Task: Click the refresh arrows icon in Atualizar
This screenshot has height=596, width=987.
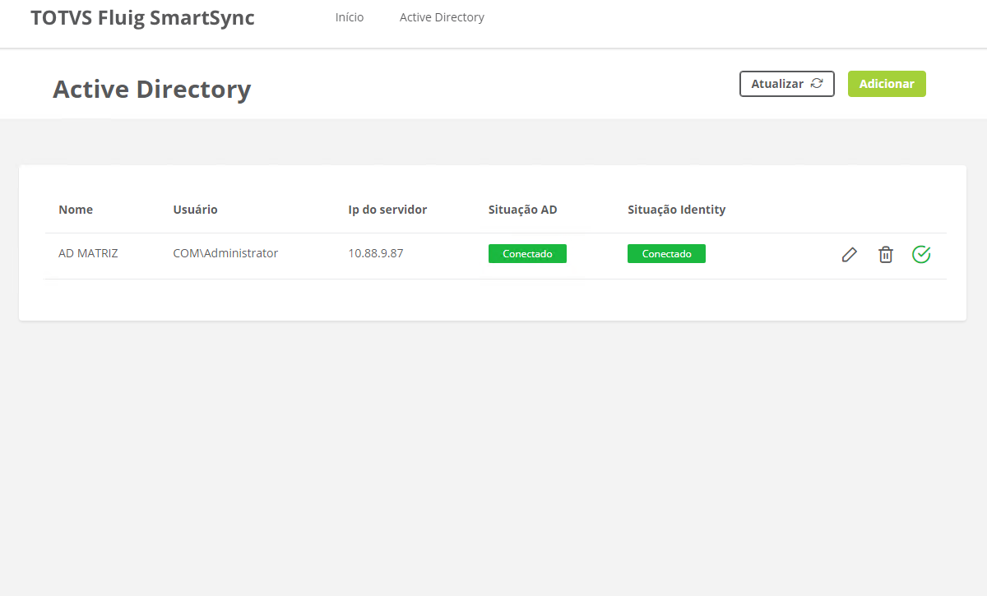Action: tap(817, 84)
